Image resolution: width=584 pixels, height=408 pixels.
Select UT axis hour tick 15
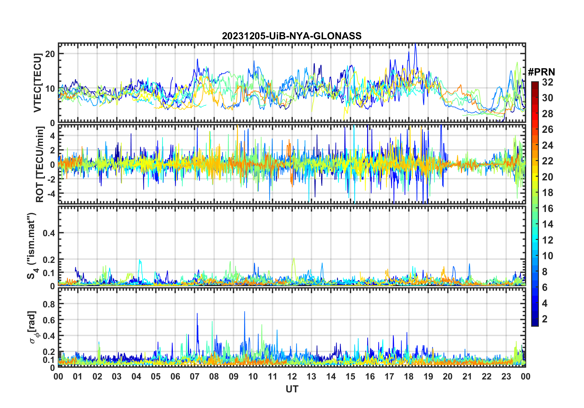350,376
